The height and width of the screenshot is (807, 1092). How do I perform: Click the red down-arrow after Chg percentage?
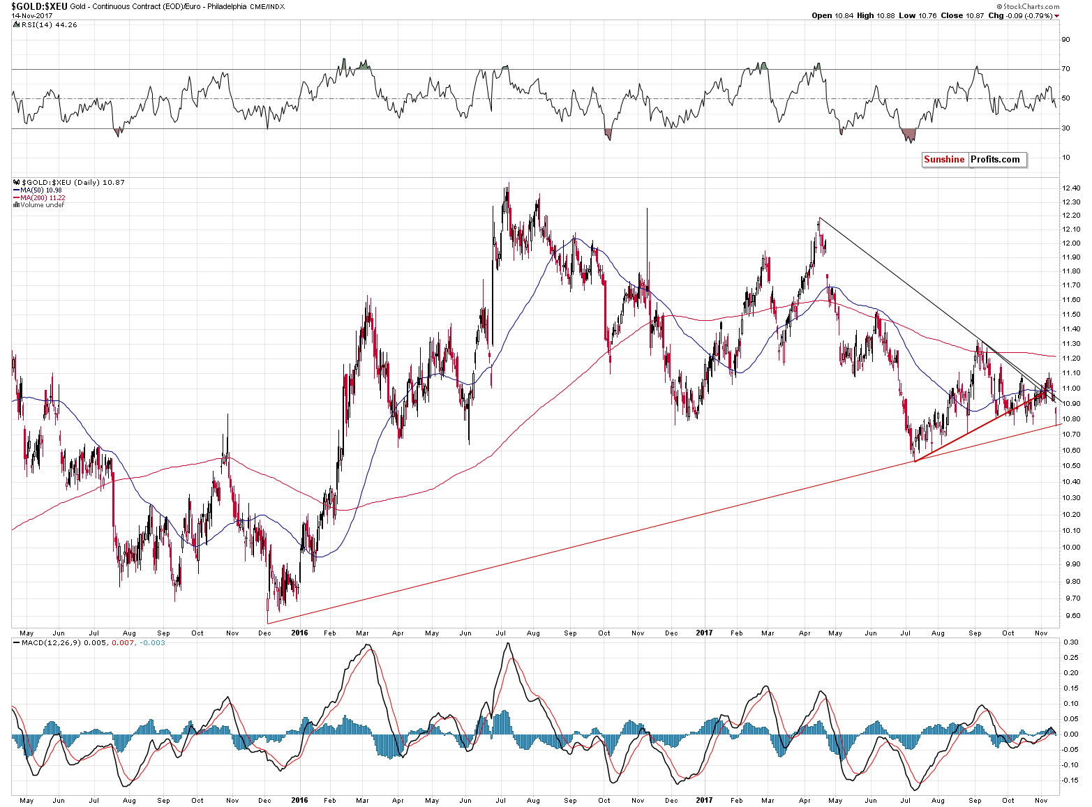point(1056,15)
